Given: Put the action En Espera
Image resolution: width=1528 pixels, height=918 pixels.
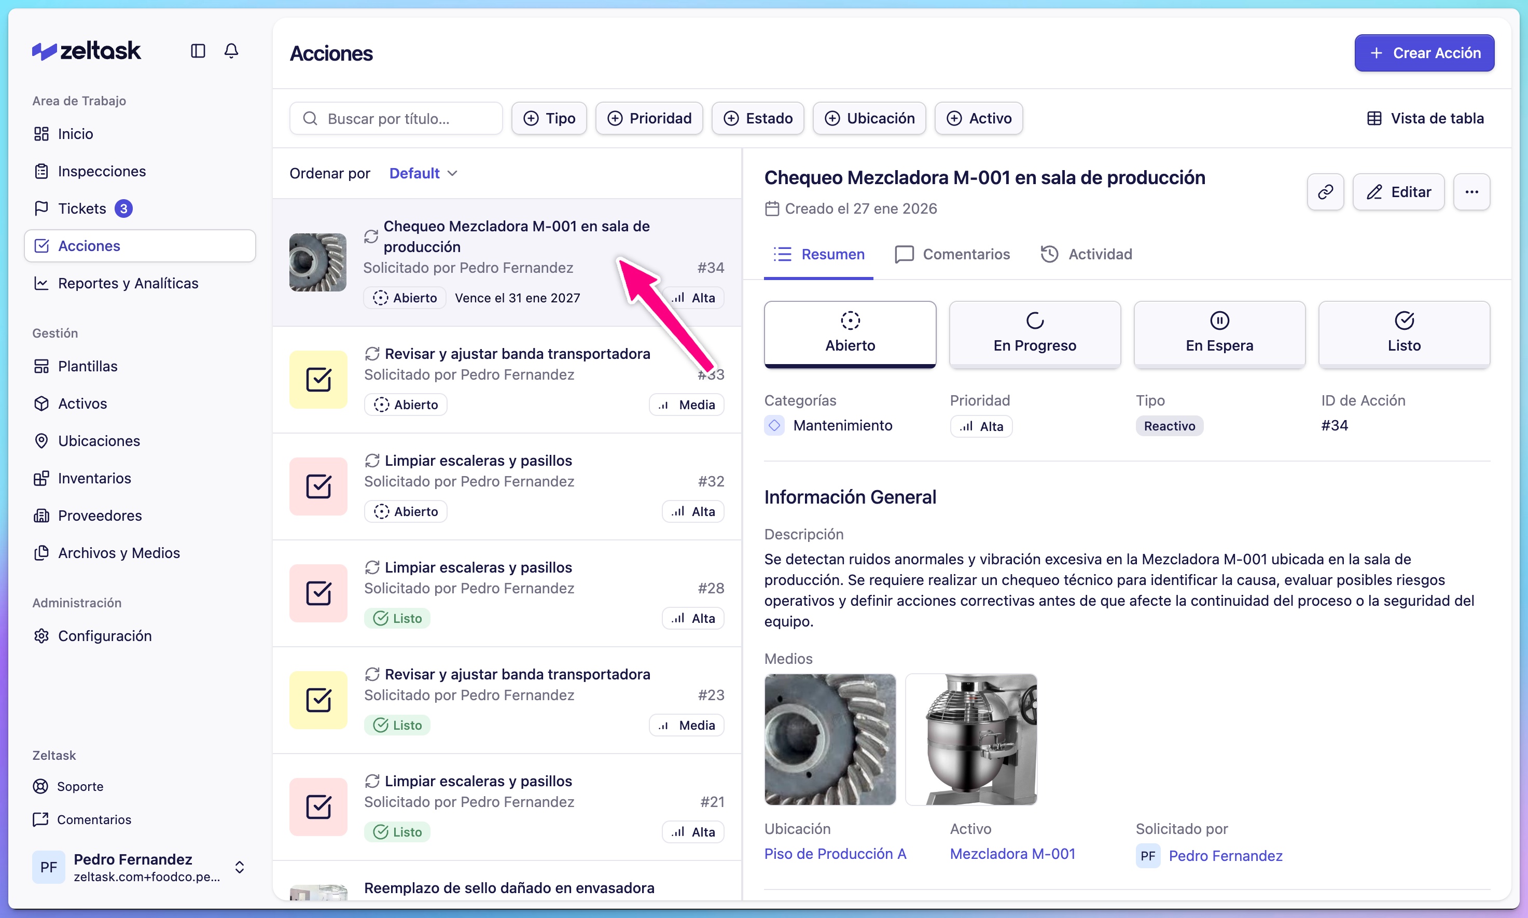Looking at the screenshot, I should [x=1219, y=334].
